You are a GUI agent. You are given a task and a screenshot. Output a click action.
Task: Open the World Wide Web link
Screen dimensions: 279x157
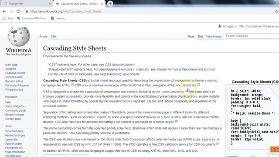pos(139,85)
